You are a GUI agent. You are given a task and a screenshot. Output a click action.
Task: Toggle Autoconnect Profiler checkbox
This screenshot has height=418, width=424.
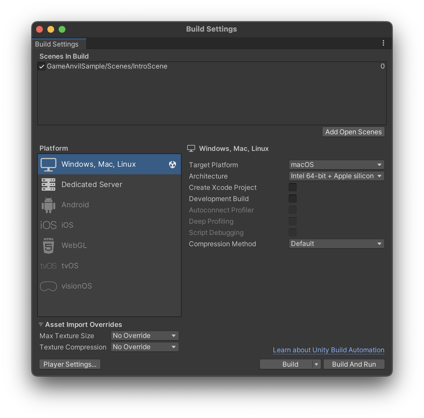(x=293, y=210)
